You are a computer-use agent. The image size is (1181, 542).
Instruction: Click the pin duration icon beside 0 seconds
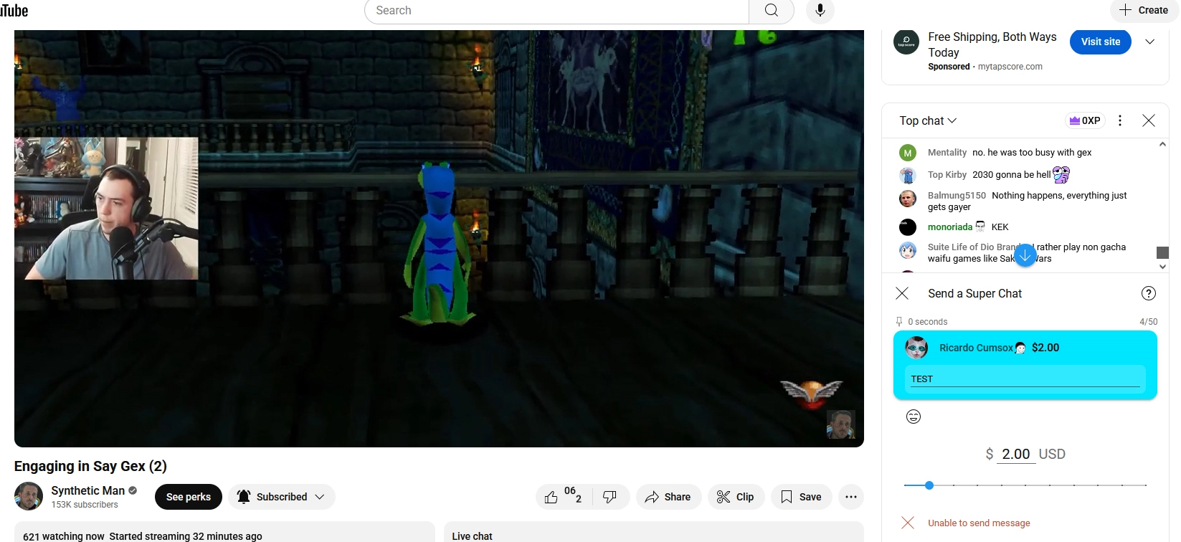pos(899,321)
